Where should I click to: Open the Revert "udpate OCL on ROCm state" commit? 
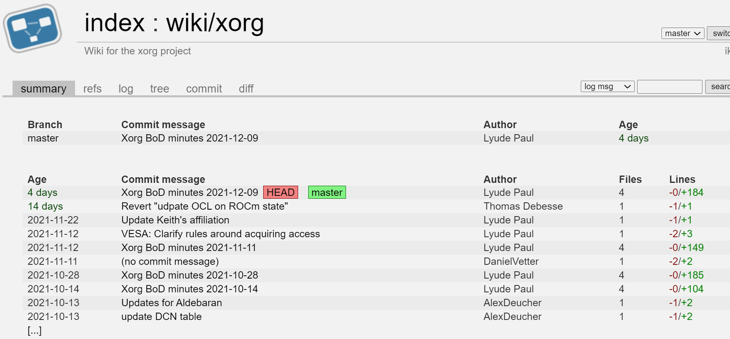point(204,206)
